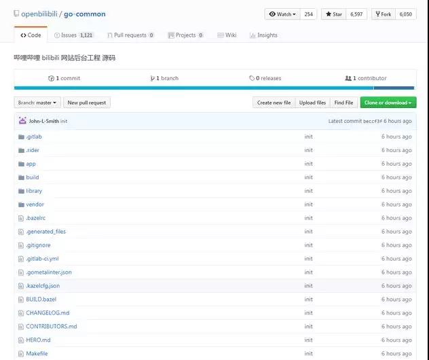
Task: Open the Projects tab
Action: coord(186,35)
